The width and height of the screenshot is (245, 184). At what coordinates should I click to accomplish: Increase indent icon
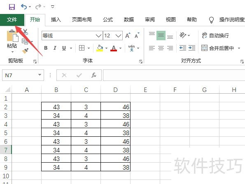point(192,48)
